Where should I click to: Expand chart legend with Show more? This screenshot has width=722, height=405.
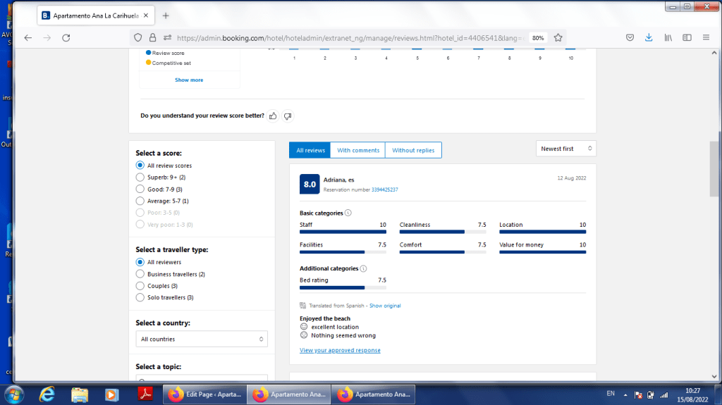[x=189, y=80]
